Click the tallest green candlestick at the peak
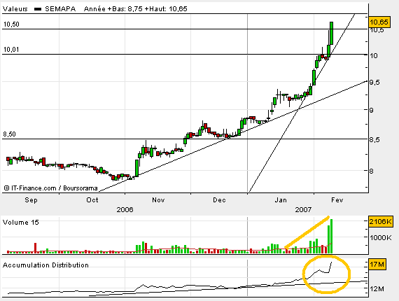The height and width of the screenshot is (301, 399). pos(332,33)
